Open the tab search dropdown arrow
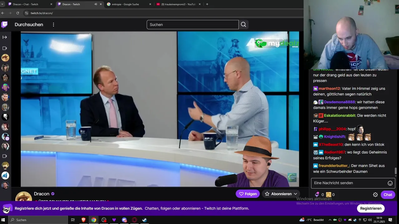The width and height of the screenshot is (399, 224). pyautogui.click(x=2, y=4)
